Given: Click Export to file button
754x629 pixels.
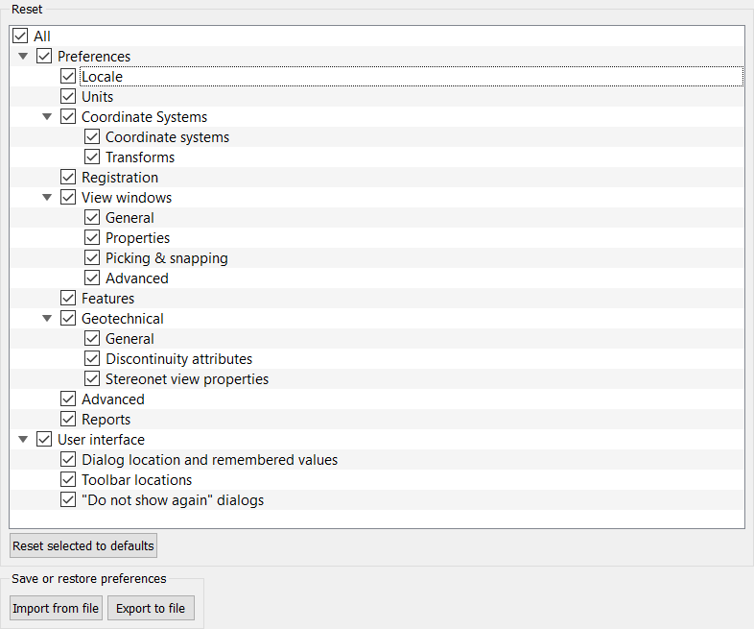Looking at the screenshot, I should point(151,609).
